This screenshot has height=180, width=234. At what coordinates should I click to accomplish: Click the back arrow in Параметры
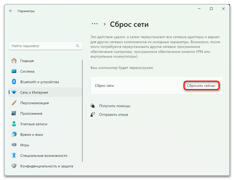tap(11, 11)
